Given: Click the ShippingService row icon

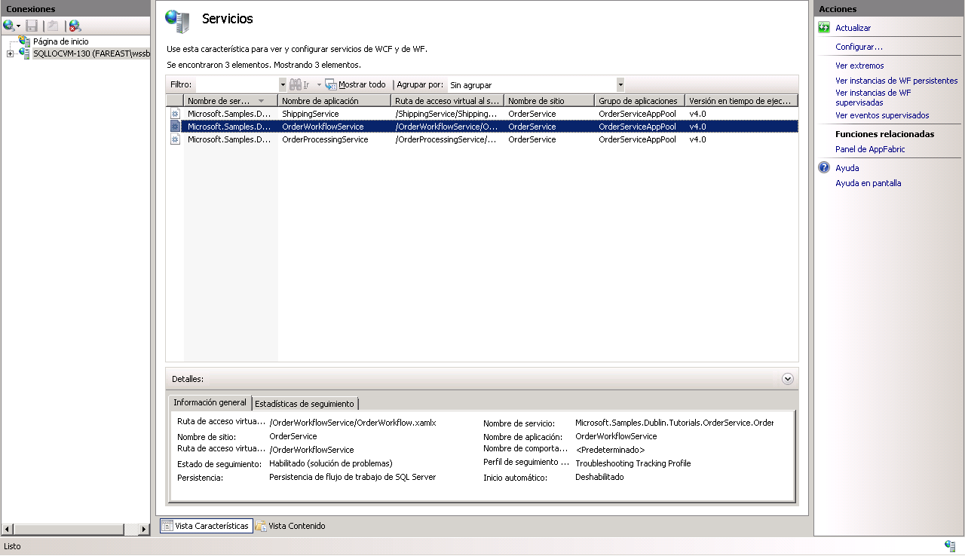Looking at the screenshot, I should click(175, 114).
